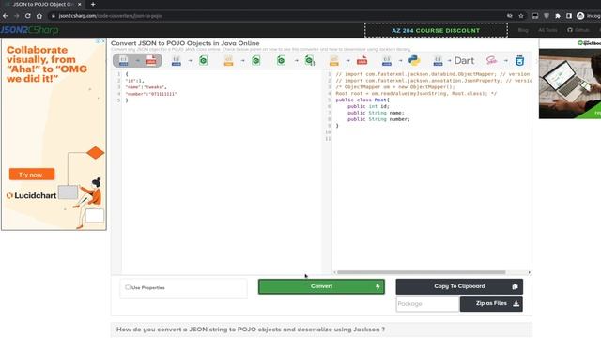Click the 'public class Root{' line
The width and height of the screenshot is (601, 338).
coord(362,100)
